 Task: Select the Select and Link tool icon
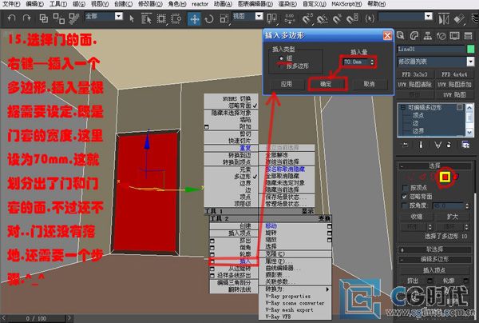click(x=44, y=18)
